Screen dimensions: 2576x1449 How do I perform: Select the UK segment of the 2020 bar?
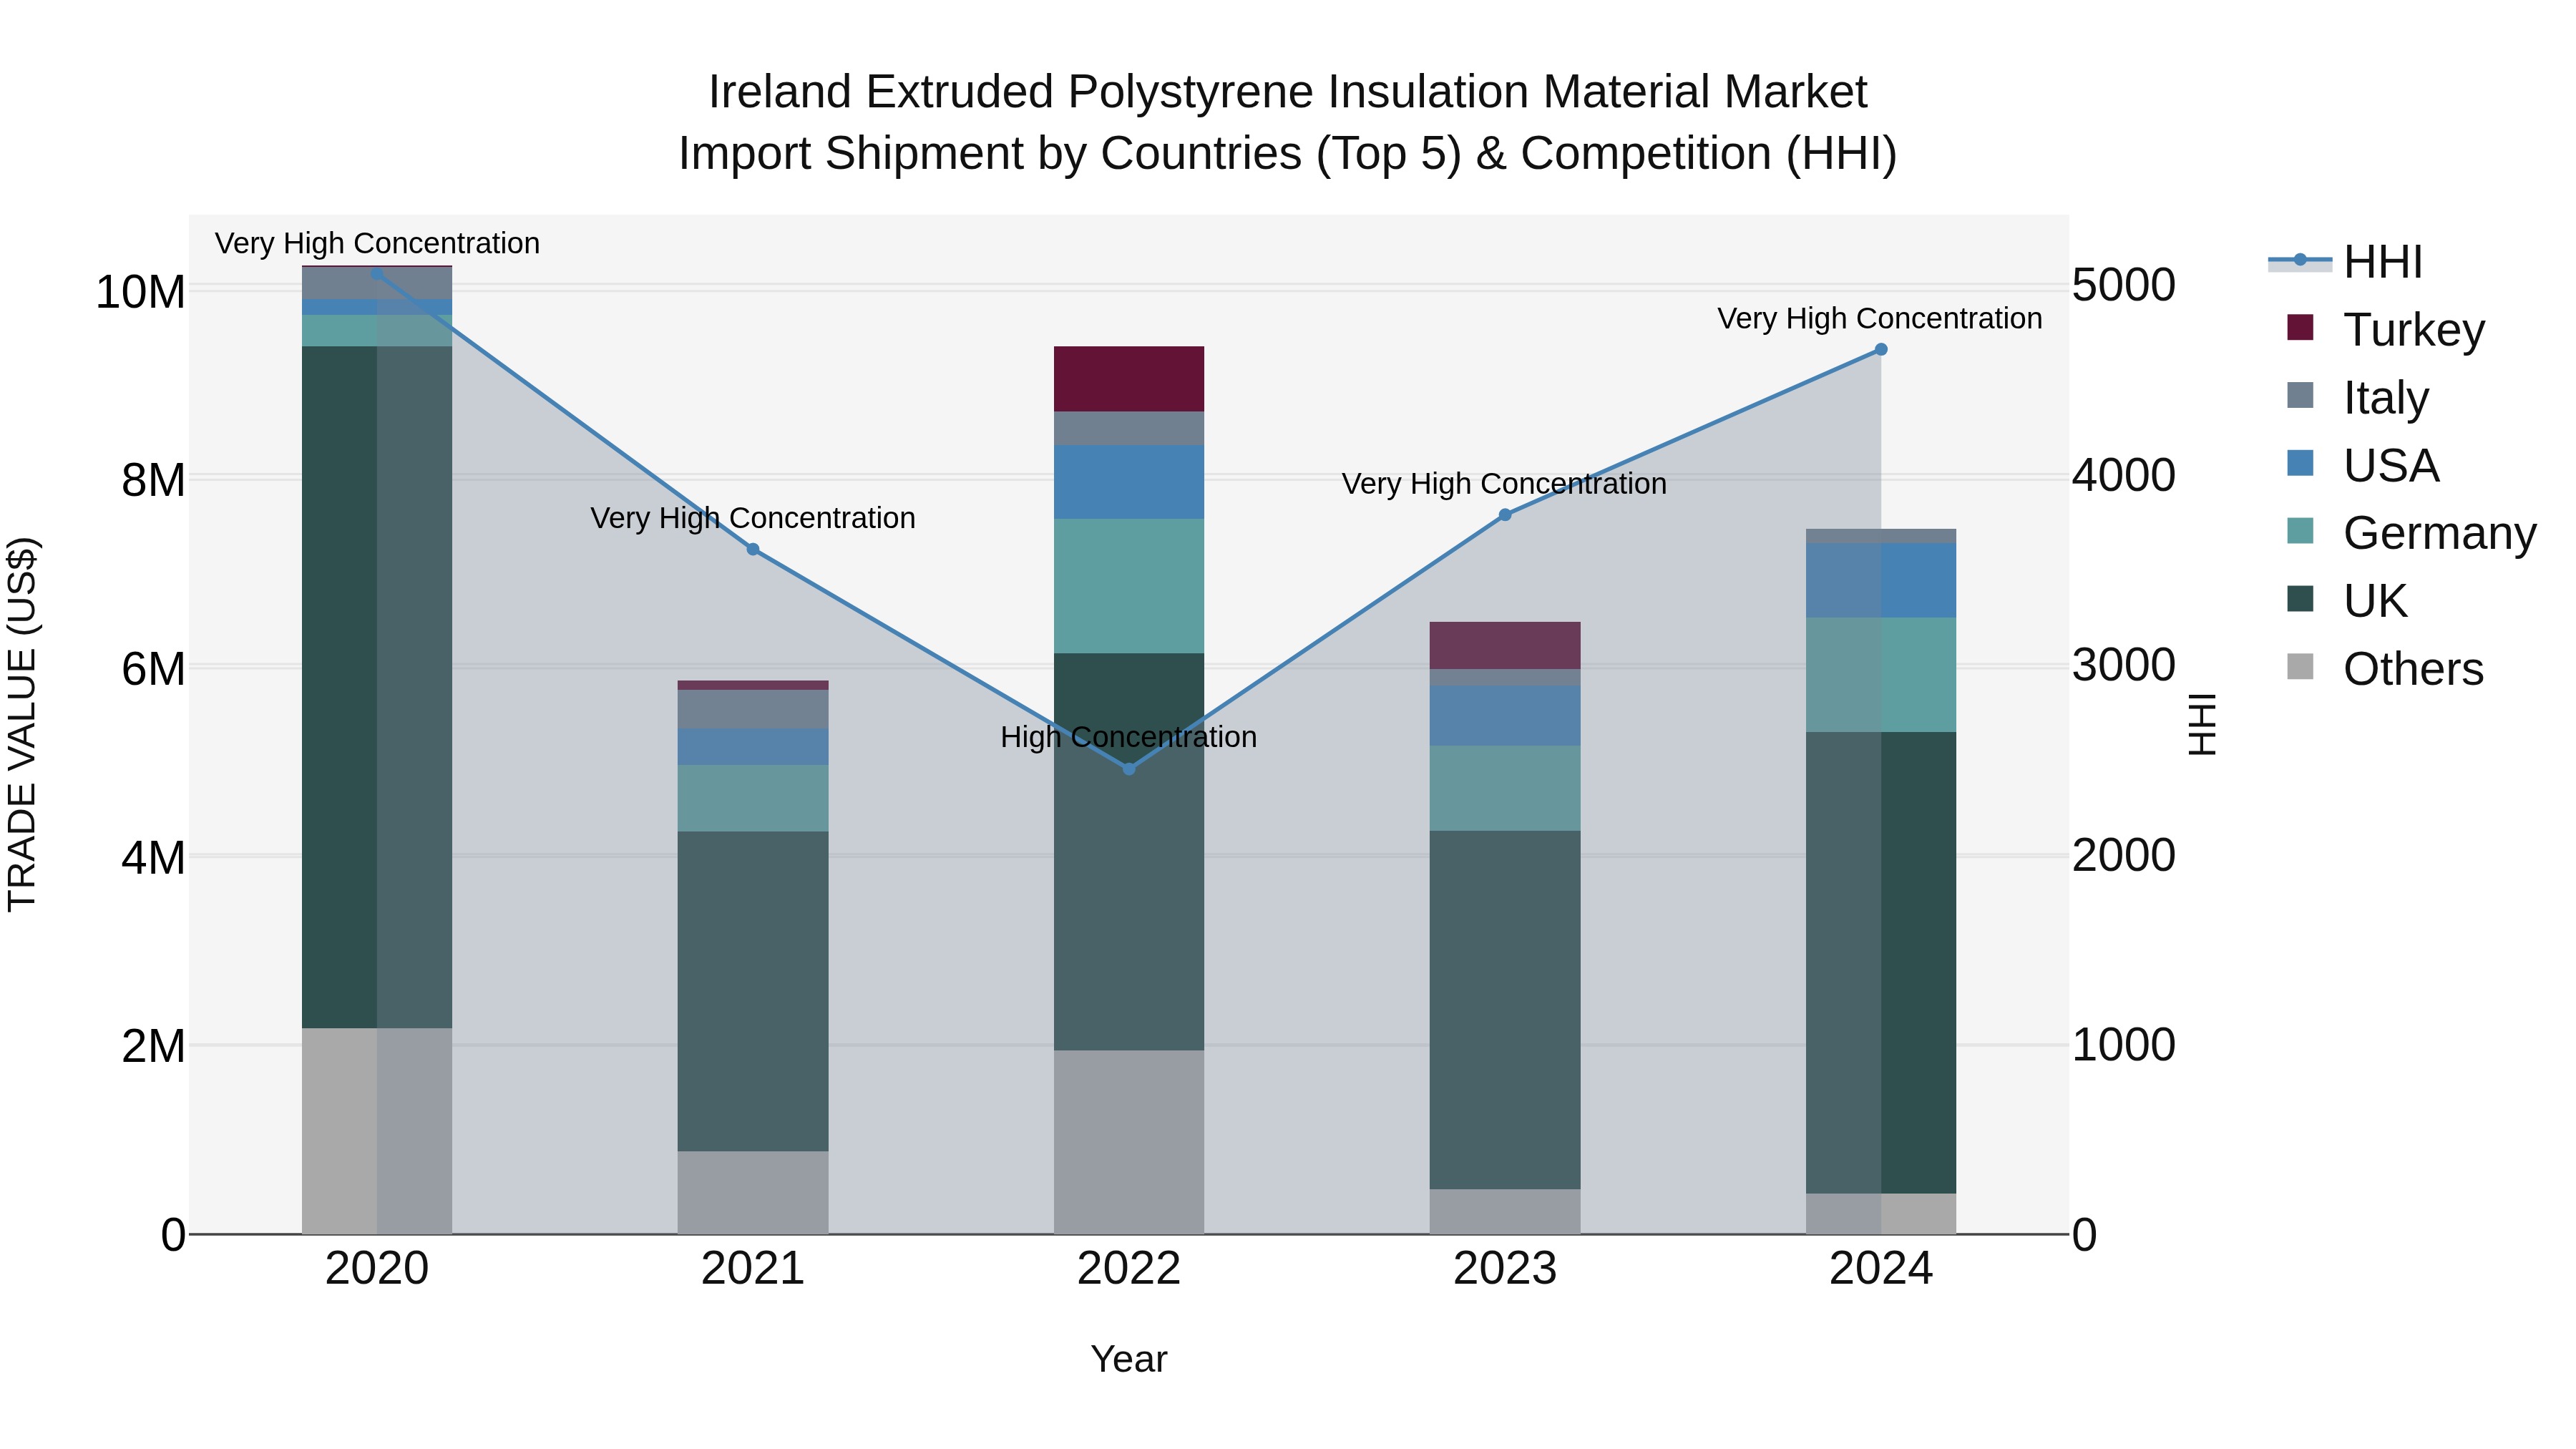click(x=377, y=687)
